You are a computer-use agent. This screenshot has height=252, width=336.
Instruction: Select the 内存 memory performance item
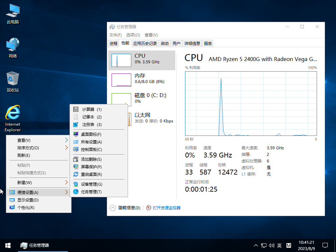point(142,80)
